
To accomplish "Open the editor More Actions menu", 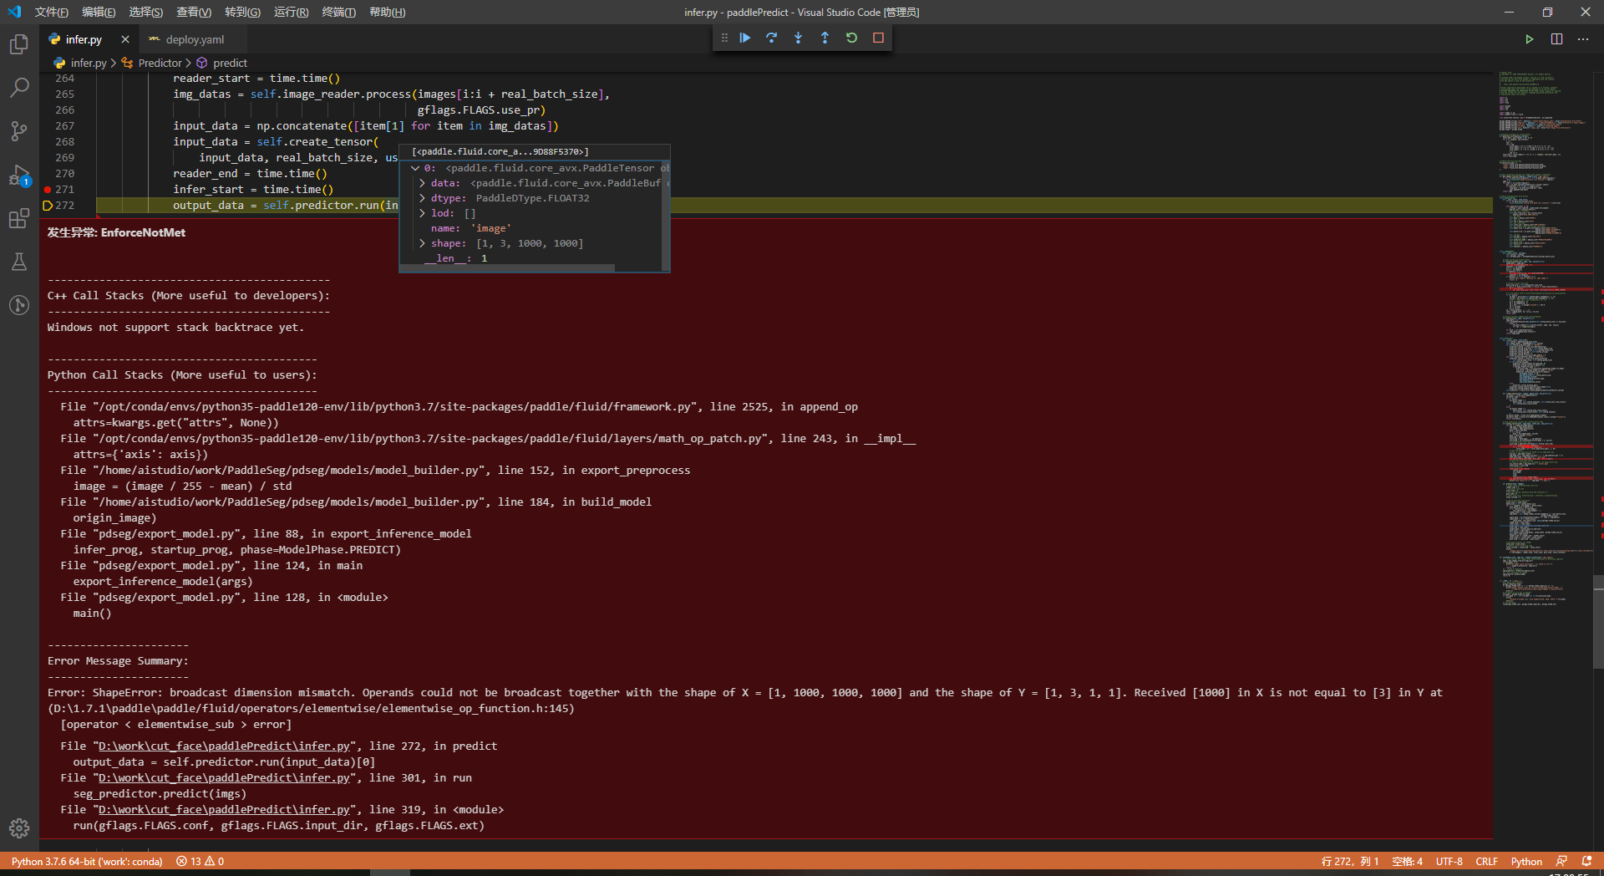I will (1584, 39).
